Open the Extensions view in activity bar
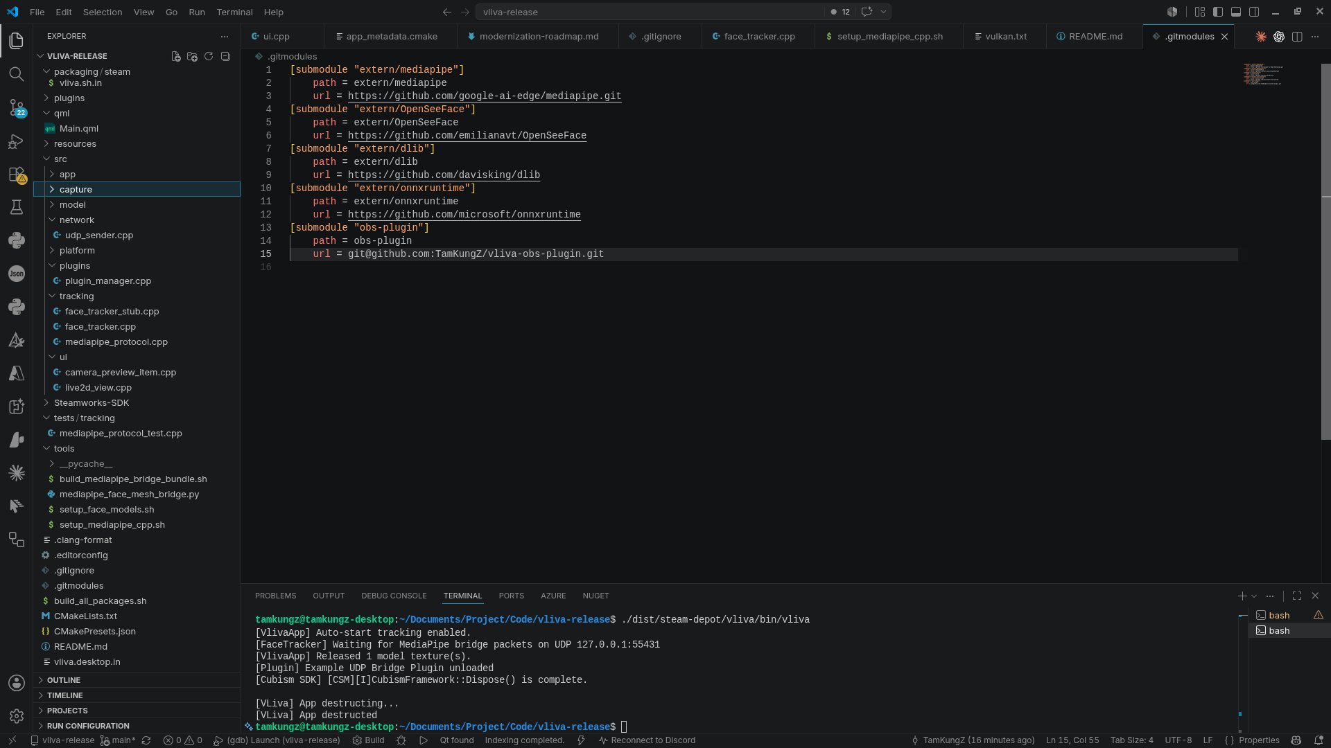 [x=17, y=175]
